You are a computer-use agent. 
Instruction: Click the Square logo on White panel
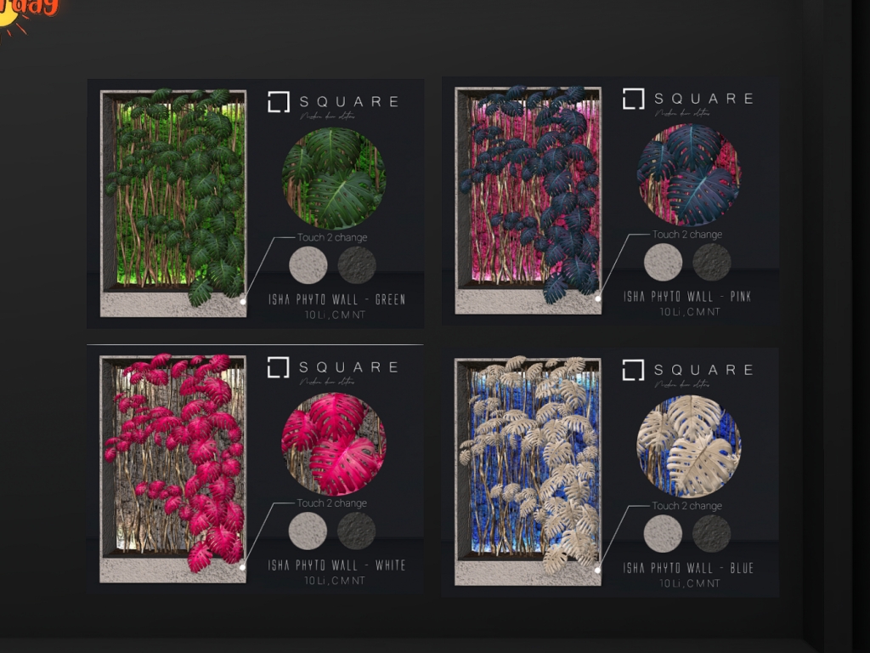pos(333,367)
